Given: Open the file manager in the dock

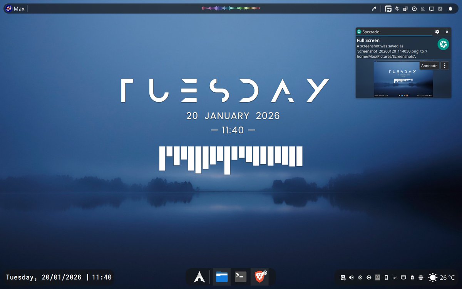Looking at the screenshot, I should point(222,277).
